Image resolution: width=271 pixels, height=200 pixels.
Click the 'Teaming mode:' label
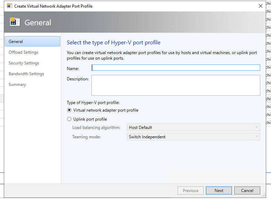tap(87, 137)
